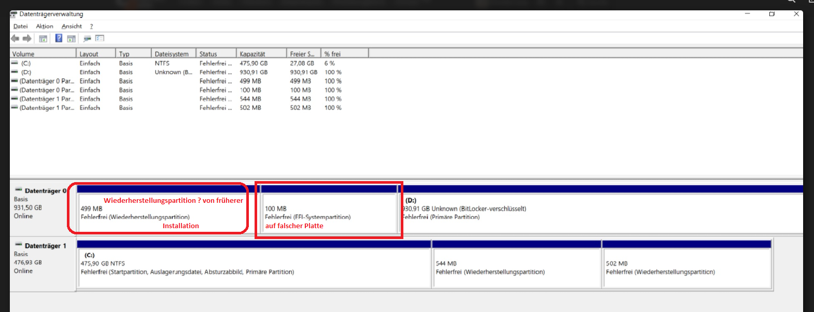The image size is (814, 312).
Task: Select the (C:) 475,90 GB NTFS partition block
Action: (x=254, y=264)
